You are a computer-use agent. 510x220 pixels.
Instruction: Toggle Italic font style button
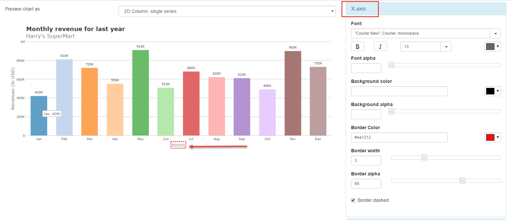coord(380,47)
